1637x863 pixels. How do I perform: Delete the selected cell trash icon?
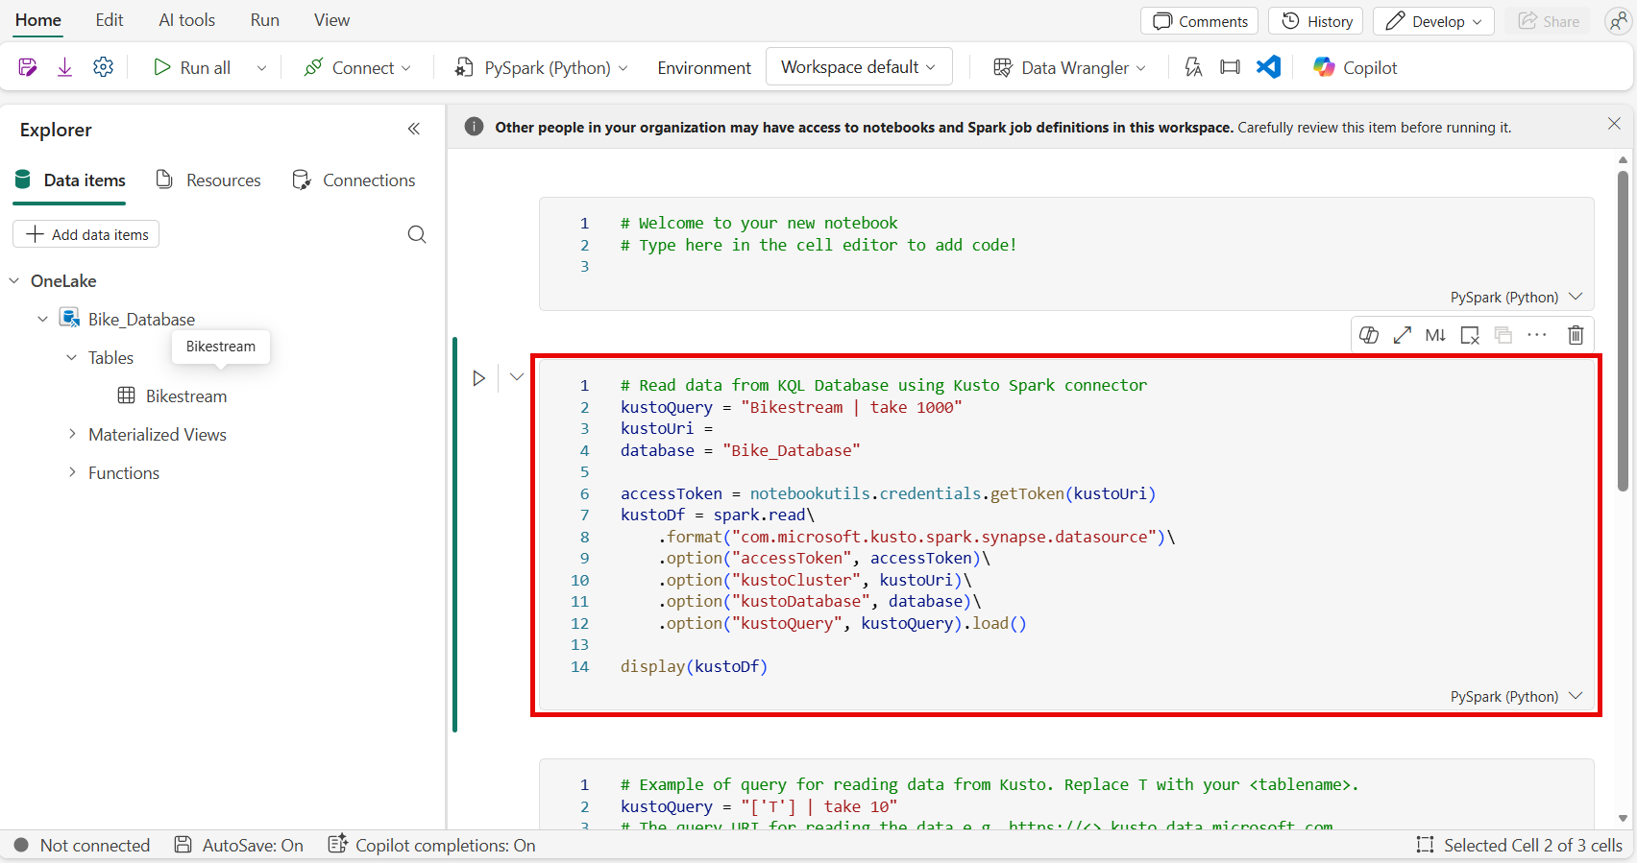pos(1576,335)
